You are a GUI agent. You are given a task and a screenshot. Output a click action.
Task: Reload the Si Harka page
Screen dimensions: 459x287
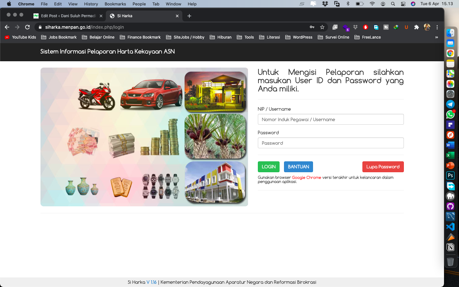coord(27,27)
